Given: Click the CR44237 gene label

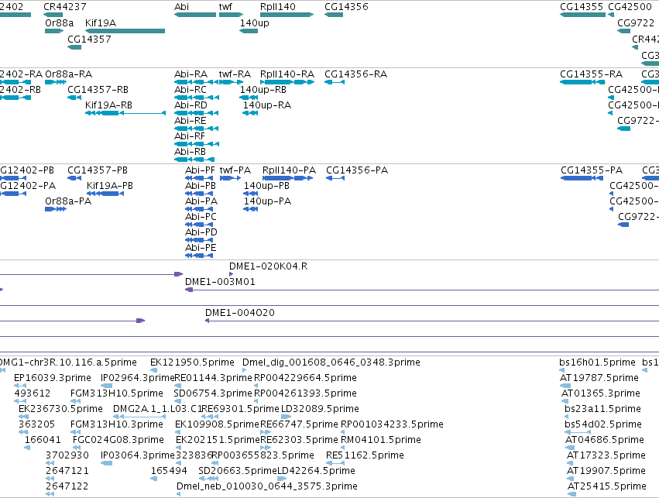Looking at the screenshot, I should click(x=65, y=7).
